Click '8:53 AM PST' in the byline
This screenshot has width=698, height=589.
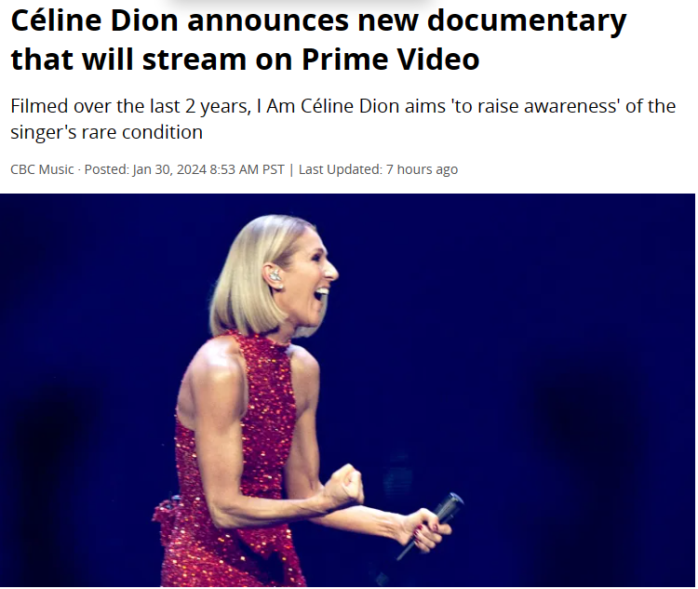[247, 169]
